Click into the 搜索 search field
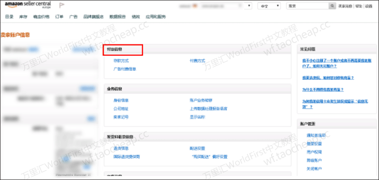The height and width of the screenshot is (180, 379). (x=307, y=6)
